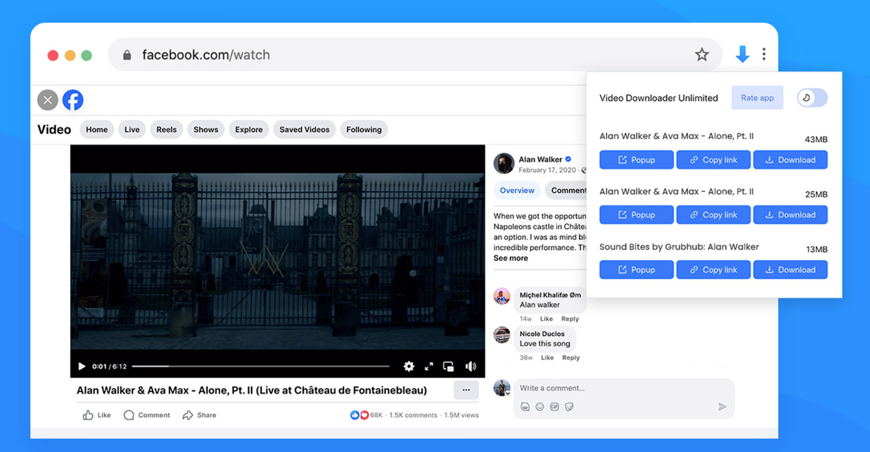Select the Overview tab under Alan Walker
Viewport: 870px width, 452px height.
pos(517,190)
